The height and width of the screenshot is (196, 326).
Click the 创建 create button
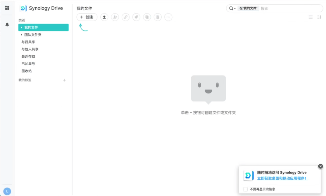[87, 17]
